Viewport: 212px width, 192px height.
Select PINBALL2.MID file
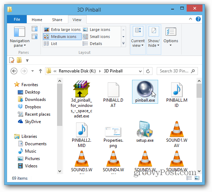pyautogui.click(x=82, y=135)
